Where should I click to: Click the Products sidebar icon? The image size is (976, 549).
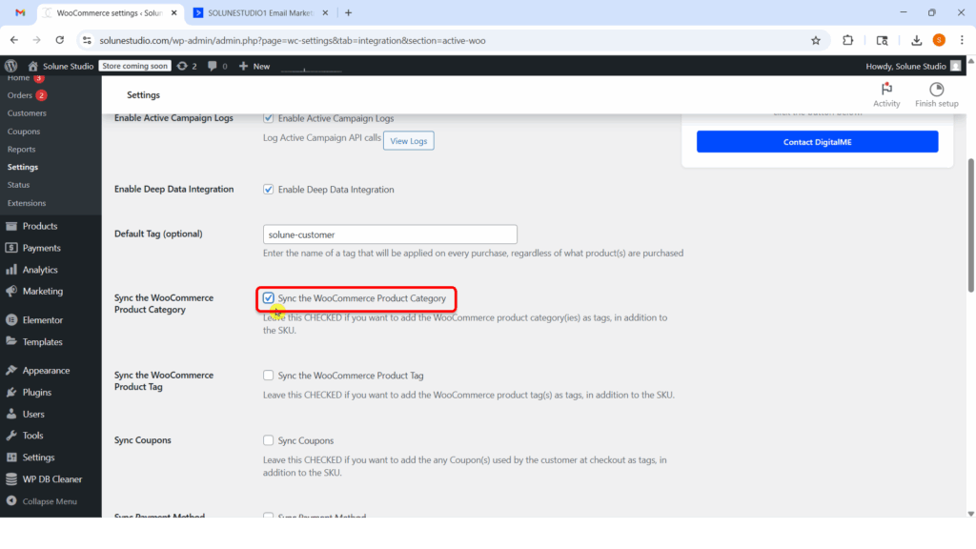pyautogui.click(x=11, y=226)
